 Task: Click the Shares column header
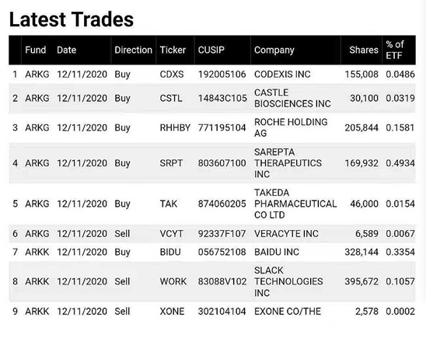tap(364, 50)
